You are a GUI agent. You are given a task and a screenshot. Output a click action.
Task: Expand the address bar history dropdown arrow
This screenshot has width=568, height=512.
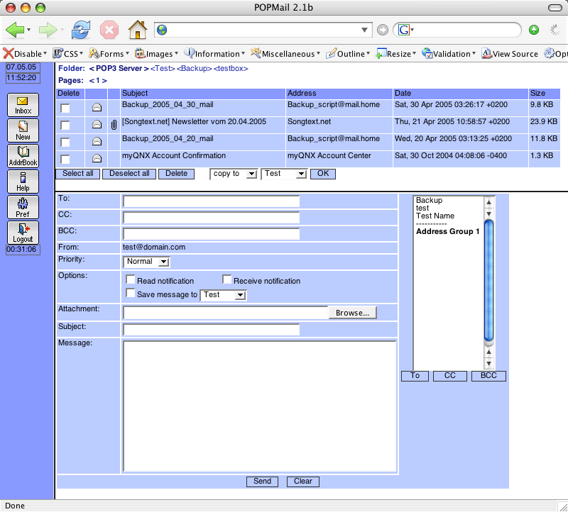[364, 30]
